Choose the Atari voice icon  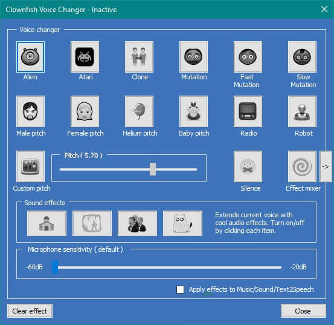click(85, 57)
